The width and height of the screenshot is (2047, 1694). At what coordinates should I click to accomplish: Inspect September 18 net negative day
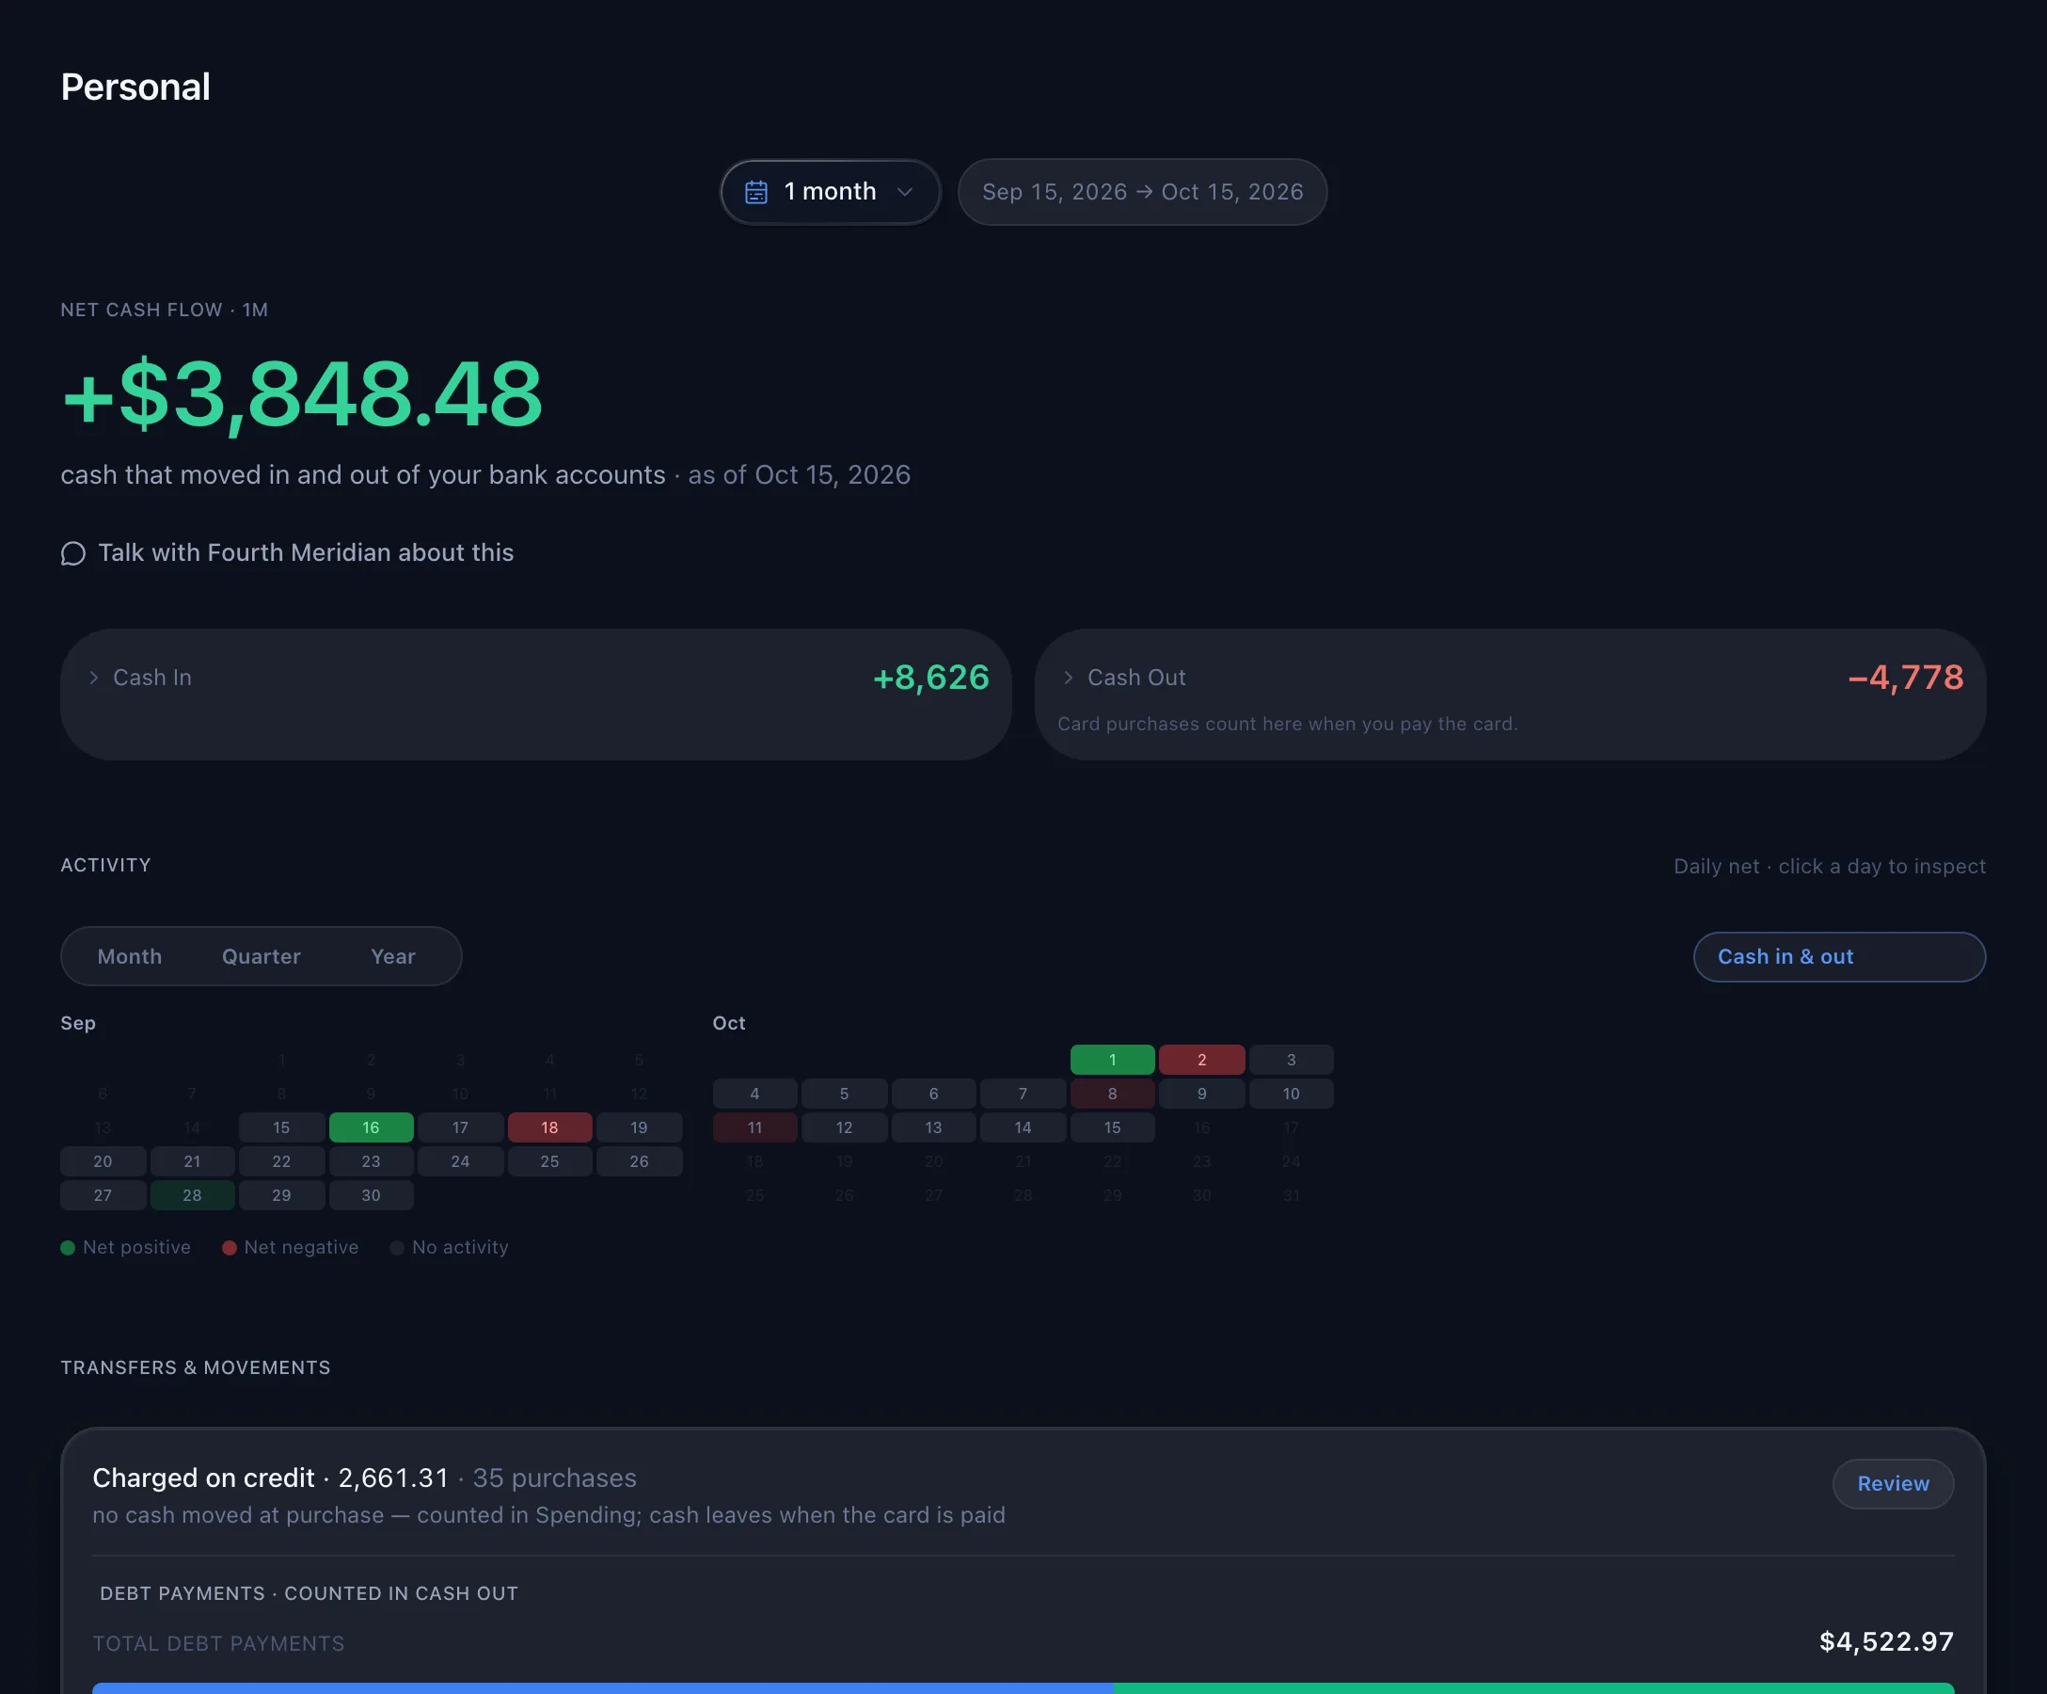pos(549,1127)
